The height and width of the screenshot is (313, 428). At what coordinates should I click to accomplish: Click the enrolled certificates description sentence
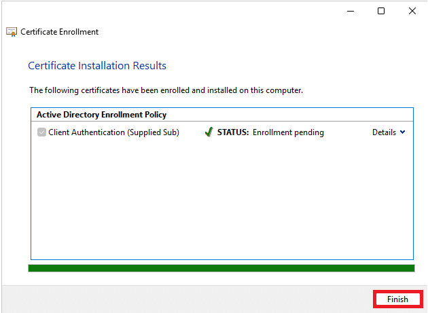point(166,90)
